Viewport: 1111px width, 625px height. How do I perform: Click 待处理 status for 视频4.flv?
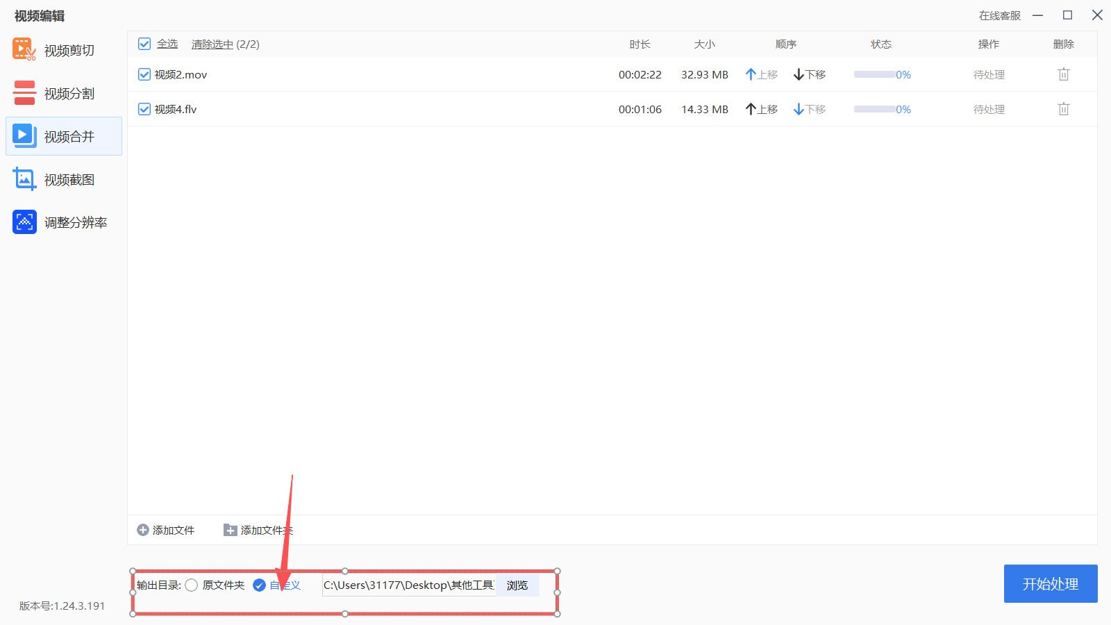coord(989,109)
